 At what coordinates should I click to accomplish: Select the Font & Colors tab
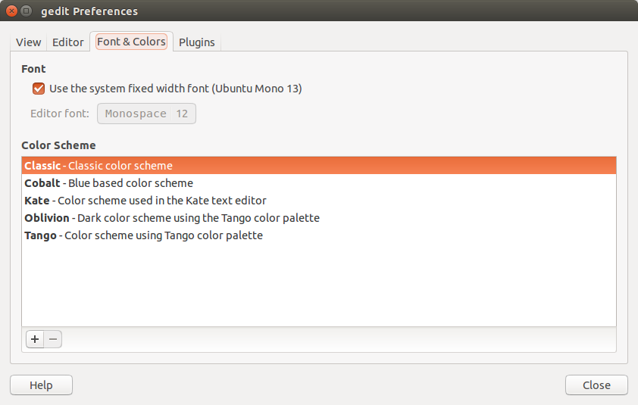[x=131, y=42]
